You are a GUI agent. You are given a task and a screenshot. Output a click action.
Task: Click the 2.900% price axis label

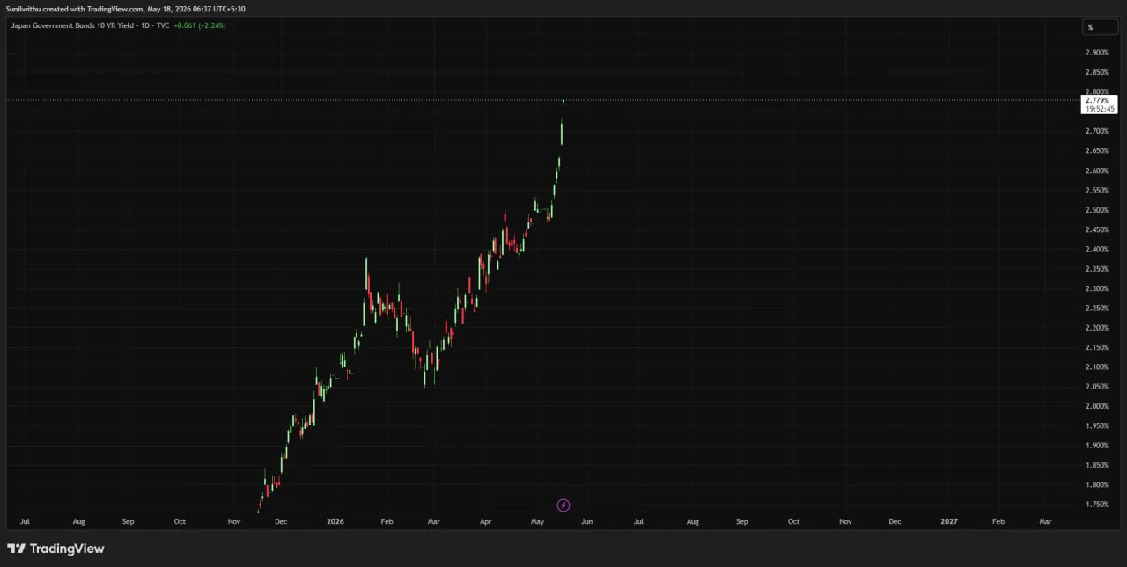[x=1096, y=53]
